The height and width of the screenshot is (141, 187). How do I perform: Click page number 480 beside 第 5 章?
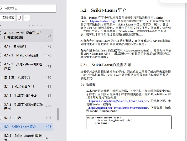(48, 78)
